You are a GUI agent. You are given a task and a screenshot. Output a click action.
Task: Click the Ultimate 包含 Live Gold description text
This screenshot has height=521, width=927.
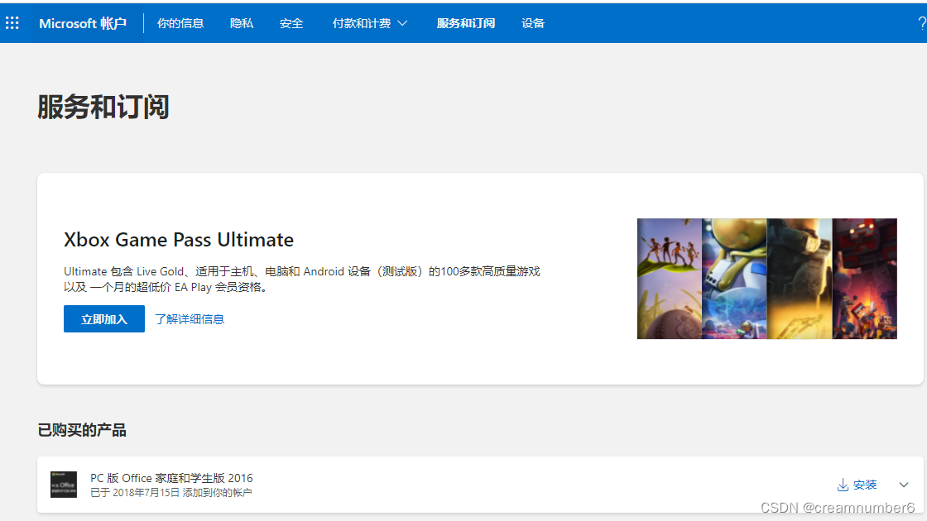click(x=301, y=279)
